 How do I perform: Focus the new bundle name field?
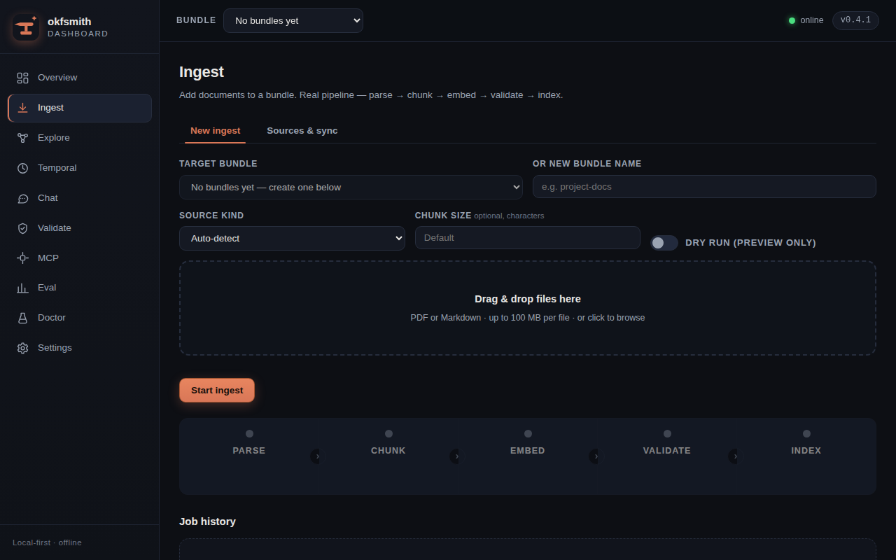(704, 187)
